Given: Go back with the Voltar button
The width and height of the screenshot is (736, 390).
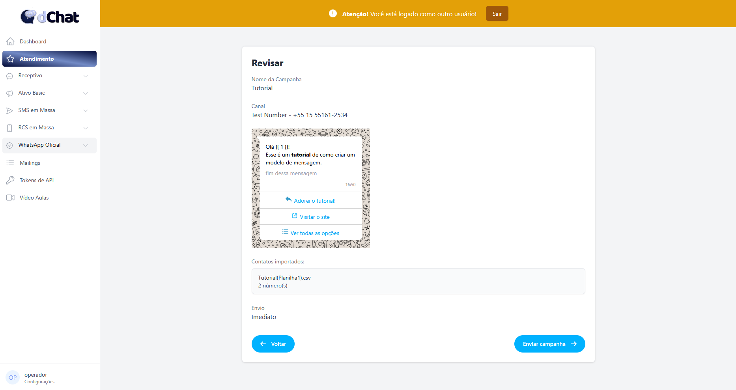Looking at the screenshot, I should coord(273,344).
